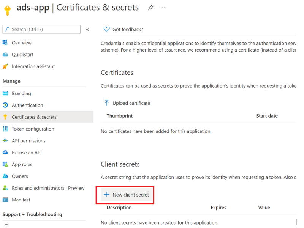Click Upload certificate
304x228 pixels.
point(131,103)
